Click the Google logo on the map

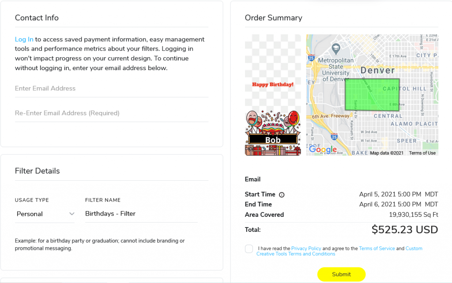pos(323,150)
